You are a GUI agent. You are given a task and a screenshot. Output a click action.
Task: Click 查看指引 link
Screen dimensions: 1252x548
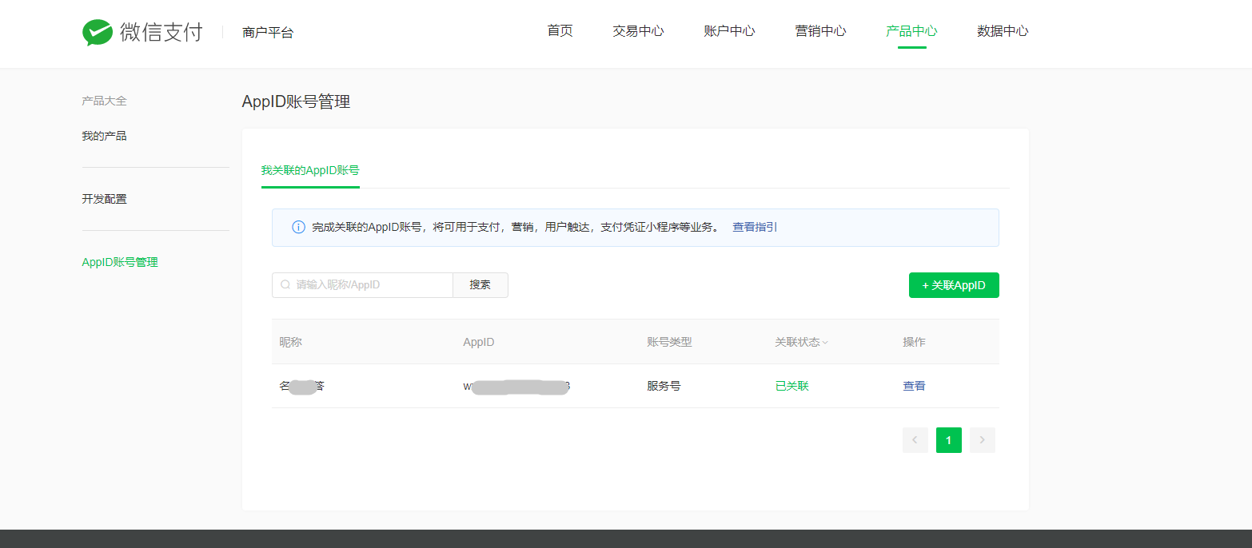pos(755,227)
